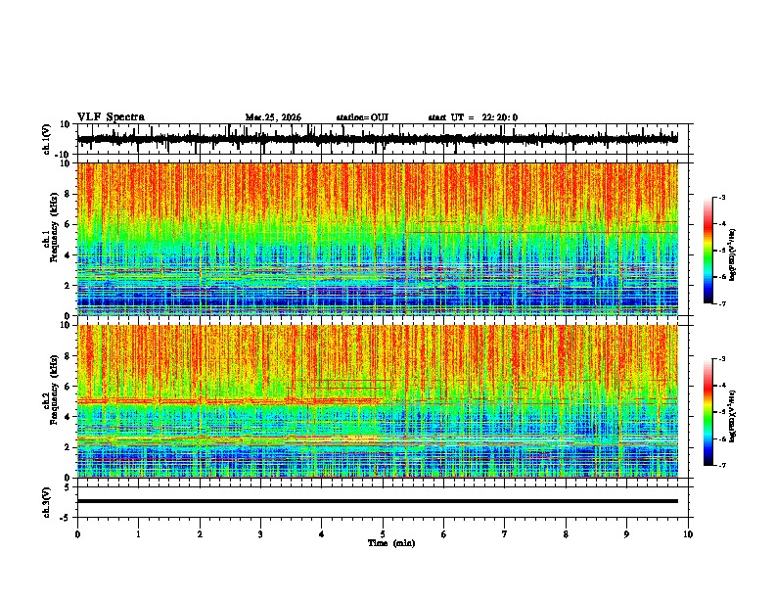Click the ch.2 "Frequency (kHz)" axis label

tap(54, 390)
